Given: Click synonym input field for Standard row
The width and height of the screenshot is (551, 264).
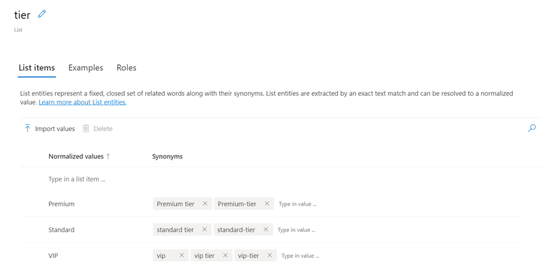Looking at the screenshot, I should pyautogui.click(x=297, y=230).
